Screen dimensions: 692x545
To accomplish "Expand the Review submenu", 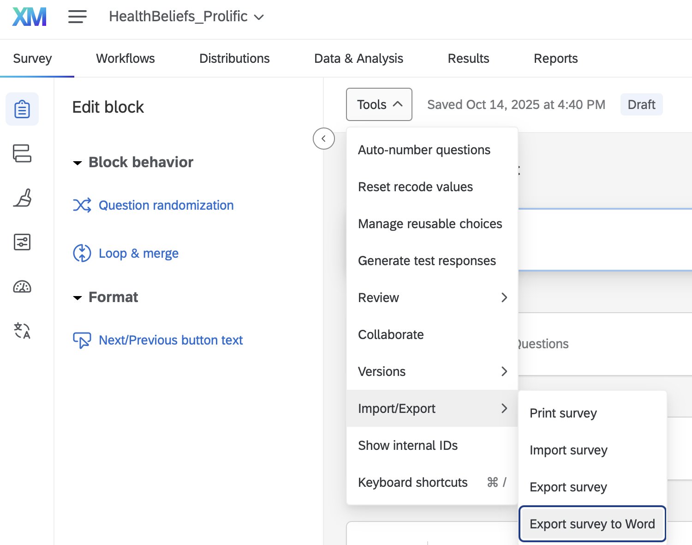I will pyautogui.click(x=432, y=297).
